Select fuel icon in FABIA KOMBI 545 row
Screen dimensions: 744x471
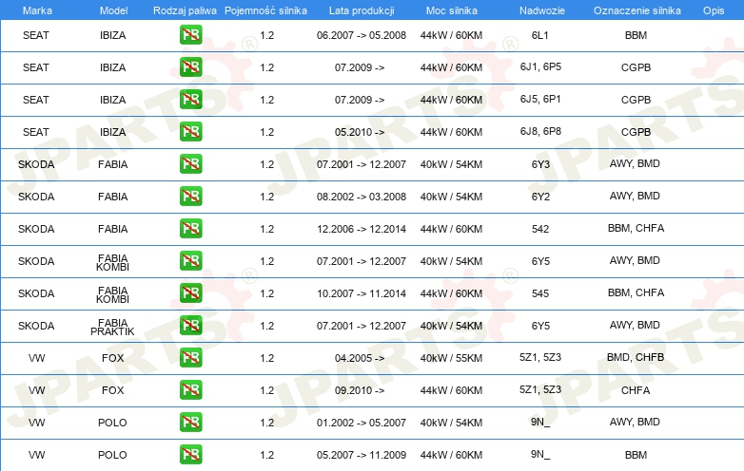point(190,293)
